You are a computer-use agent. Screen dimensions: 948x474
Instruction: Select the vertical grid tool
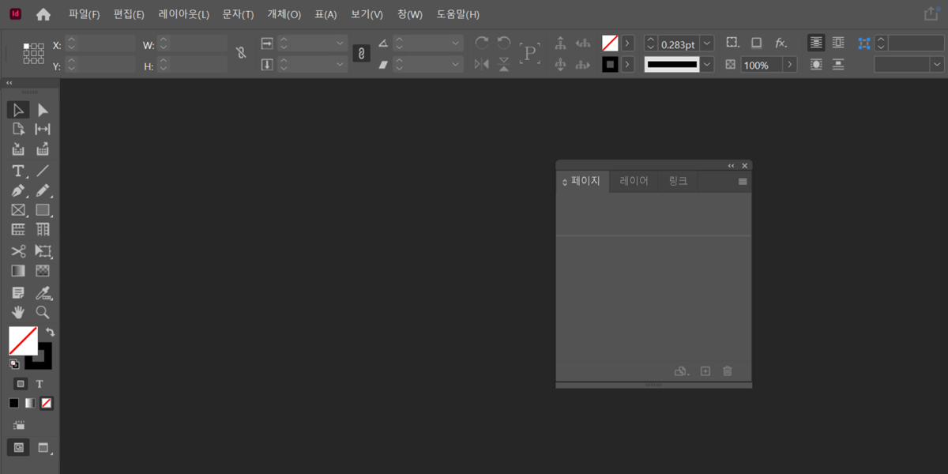coord(43,230)
